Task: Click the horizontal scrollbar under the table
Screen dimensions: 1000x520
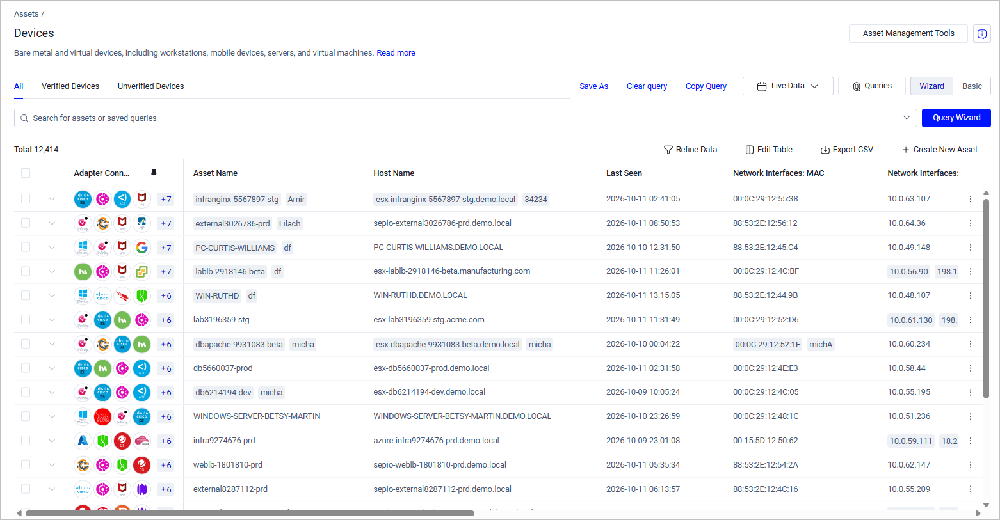Action: click(x=250, y=513)
